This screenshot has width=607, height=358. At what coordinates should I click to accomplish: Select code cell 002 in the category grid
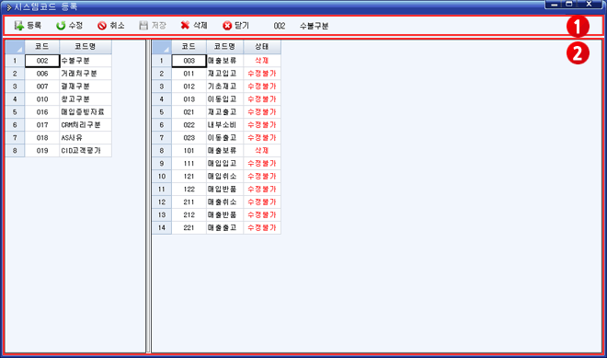click(x=42, y=61)
